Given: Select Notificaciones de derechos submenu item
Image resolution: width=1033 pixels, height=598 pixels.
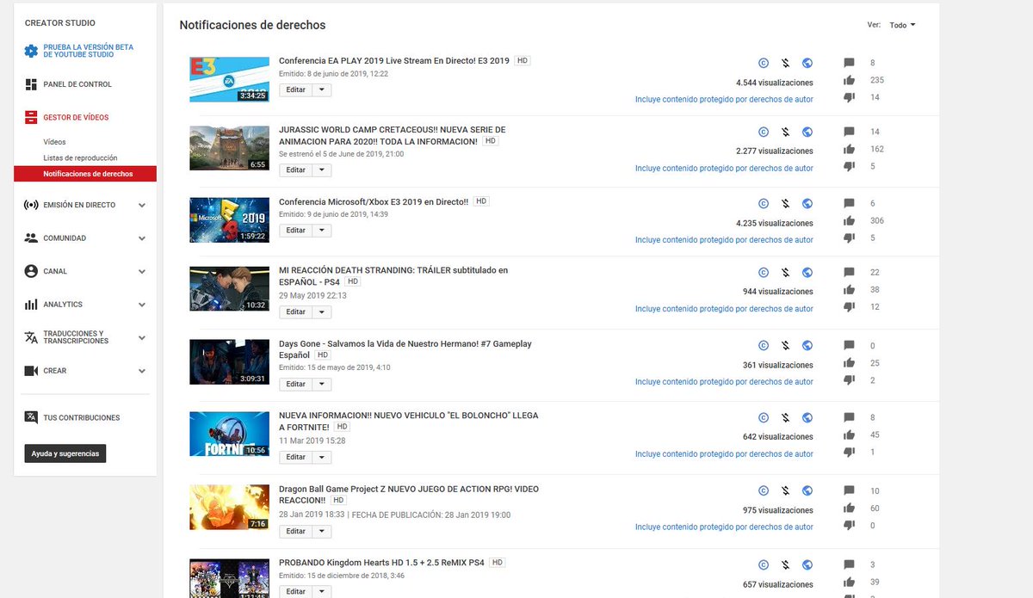Looking at the screenshot, I should pos(85,174).
